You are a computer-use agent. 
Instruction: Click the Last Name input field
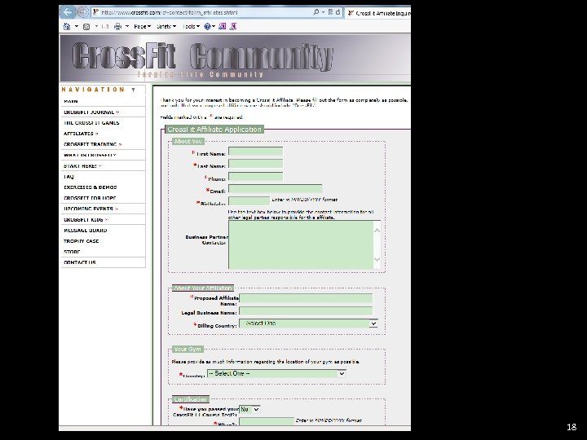click(x=256, y=164)
